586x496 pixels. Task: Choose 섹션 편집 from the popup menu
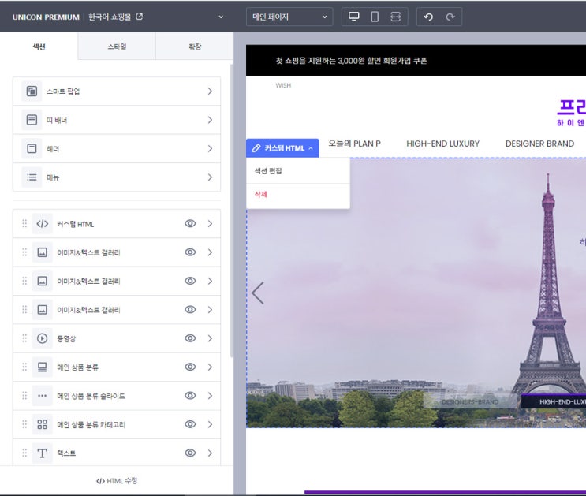298,171
